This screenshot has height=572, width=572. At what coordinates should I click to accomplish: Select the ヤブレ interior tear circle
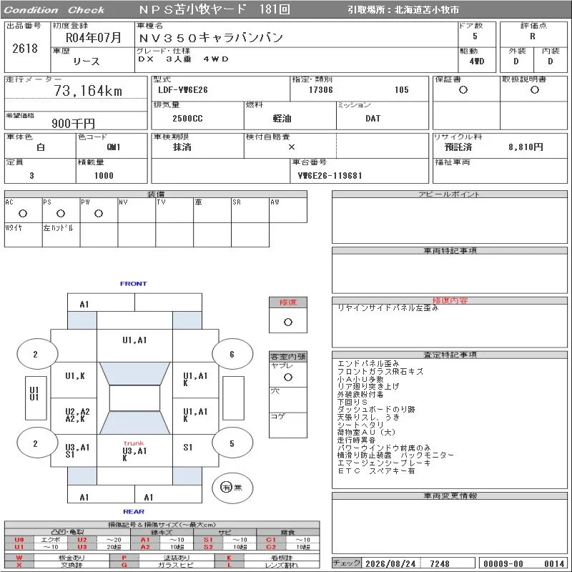point(288,378)
